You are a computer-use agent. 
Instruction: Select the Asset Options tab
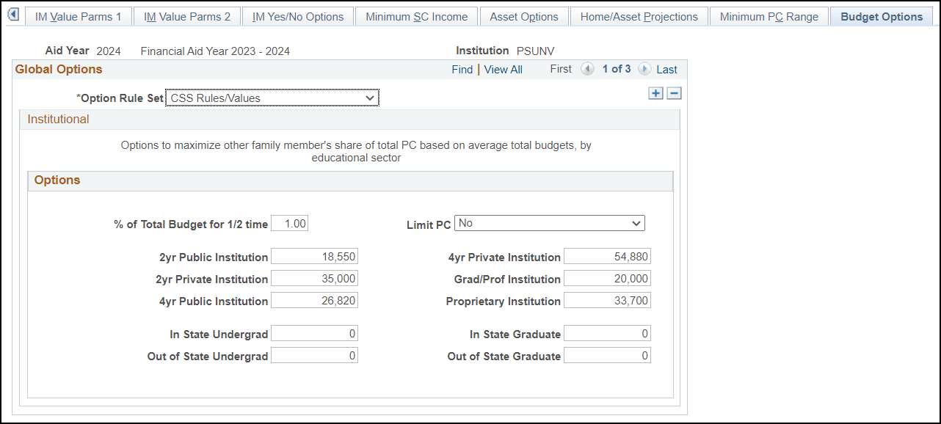tap(523, 15)
